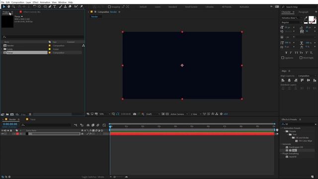Open Composition Mini-Flowchart in timeline
Screen dimensions: 318x179
(x=76, y=125)
